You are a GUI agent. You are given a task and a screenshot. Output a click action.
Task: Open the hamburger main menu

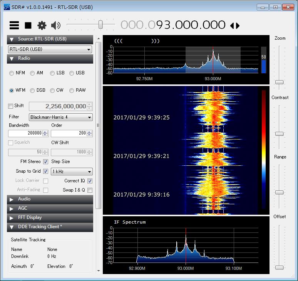point(14,25)
